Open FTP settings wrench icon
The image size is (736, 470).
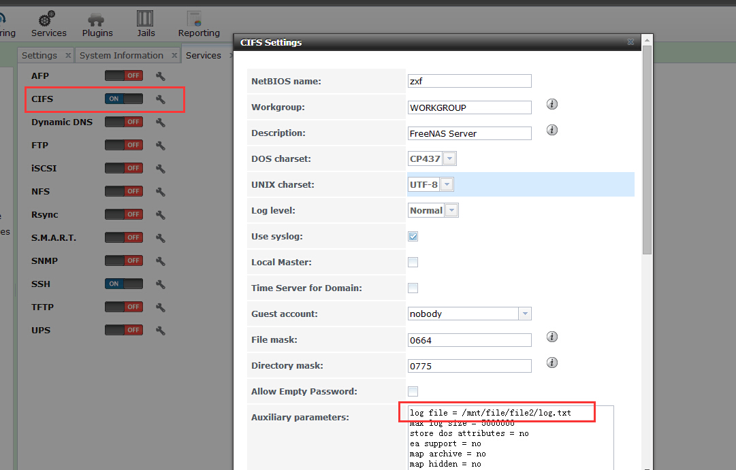pyautogui.click(x=161, y=146)
